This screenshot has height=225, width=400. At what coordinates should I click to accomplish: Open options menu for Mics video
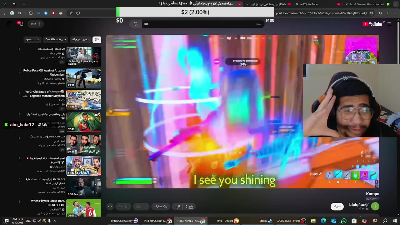point(19,49)
